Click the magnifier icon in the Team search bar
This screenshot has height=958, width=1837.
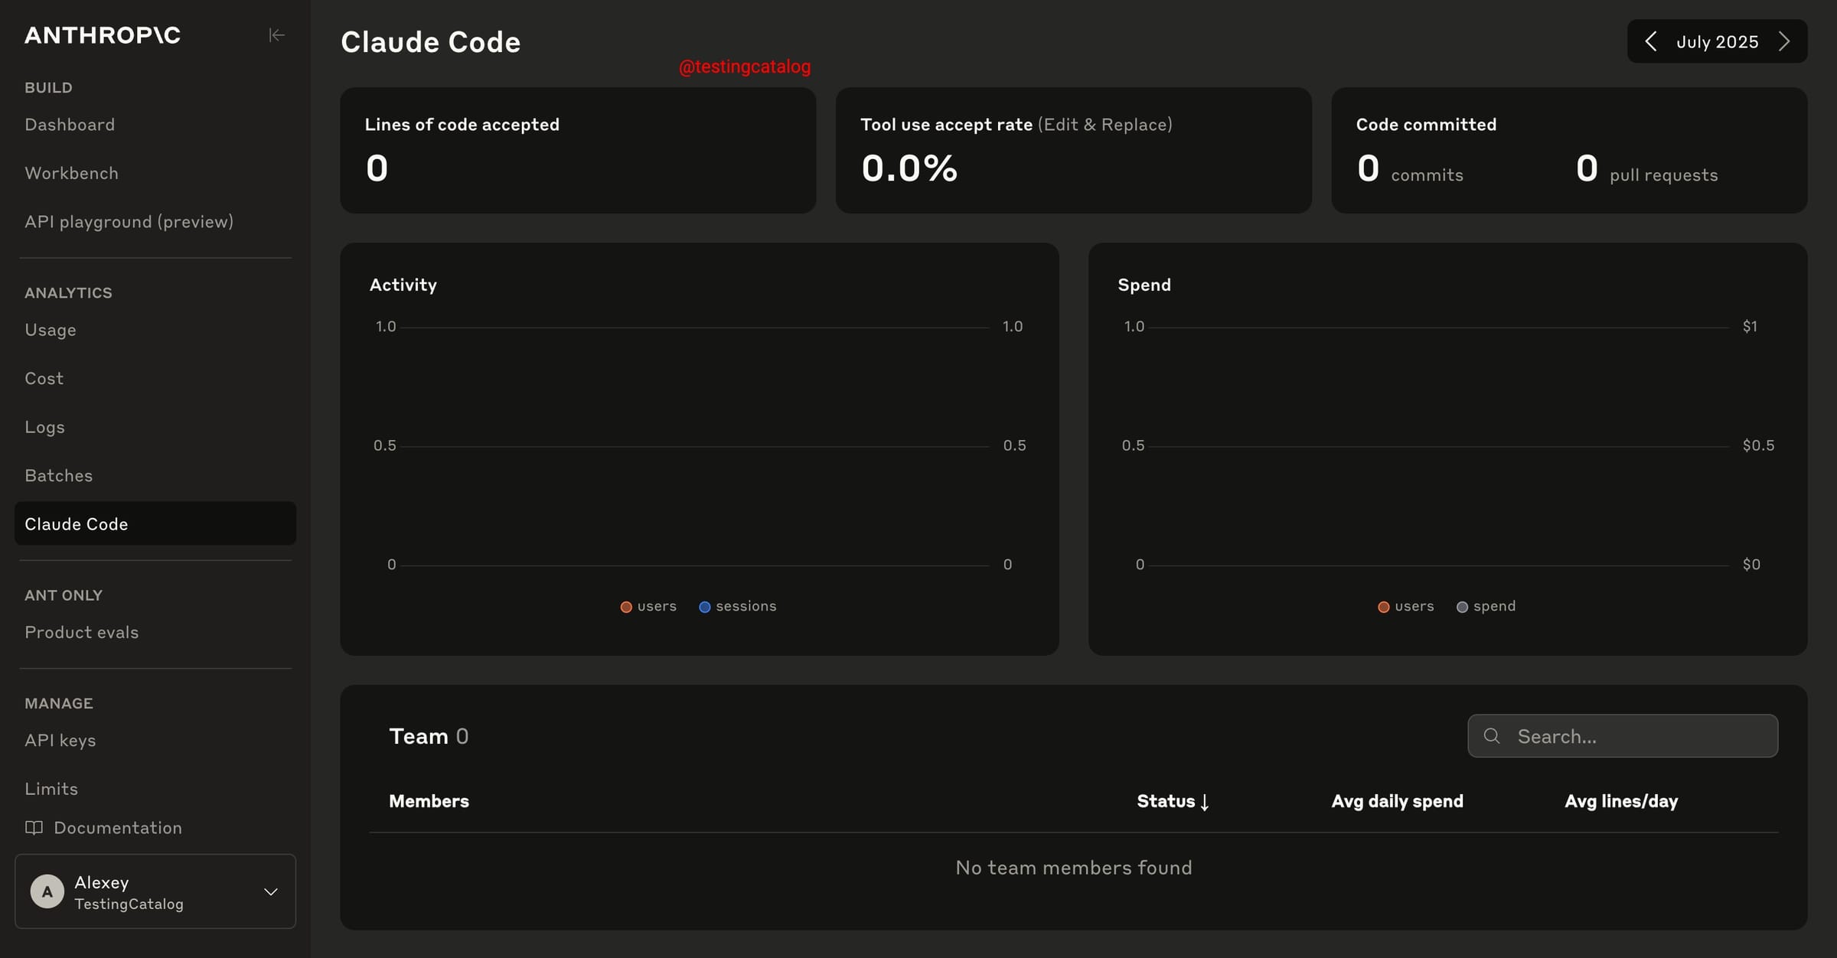[1493, 735]
